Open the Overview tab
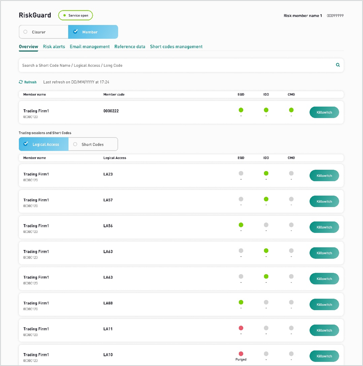This screenshot has height=366, width=363. [x=28, y=47]
